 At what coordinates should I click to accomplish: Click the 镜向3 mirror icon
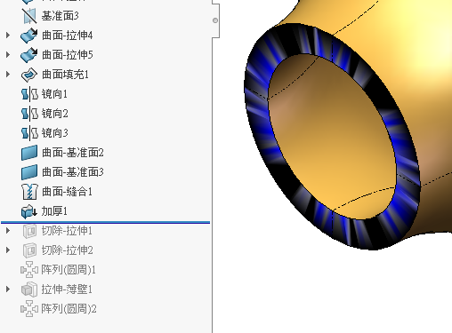[x=29, y=133]
